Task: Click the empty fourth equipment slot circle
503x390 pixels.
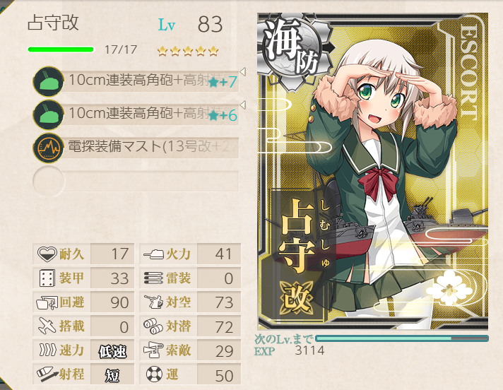Action: pos(49,181)
